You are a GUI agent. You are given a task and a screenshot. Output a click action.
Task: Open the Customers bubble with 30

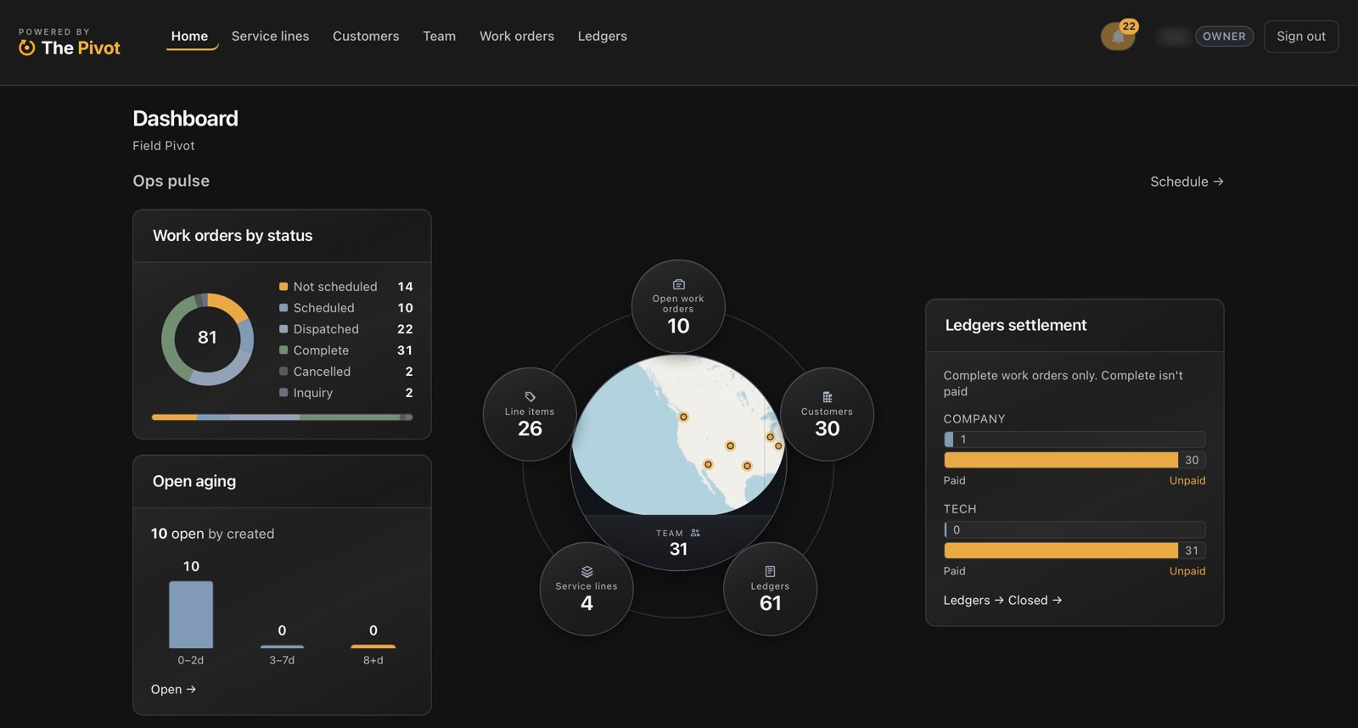click(x=827, y=414)
